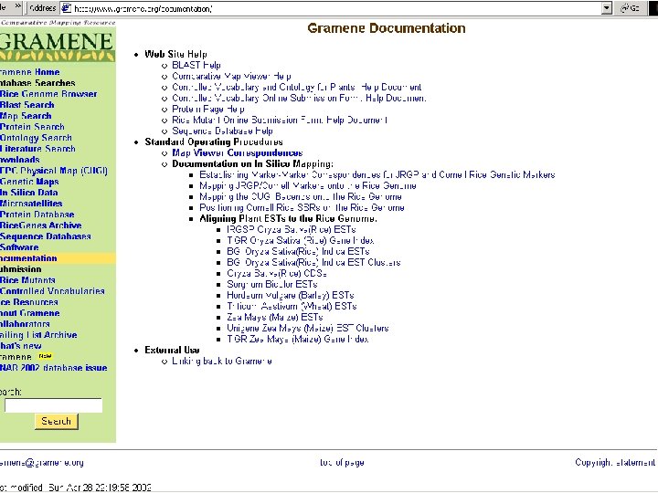The height and width of the screenshot is (493, 658).
Task: Open Mapping the CUGI Bacends link
Action: pyautogui.click(x=301, y=196)
